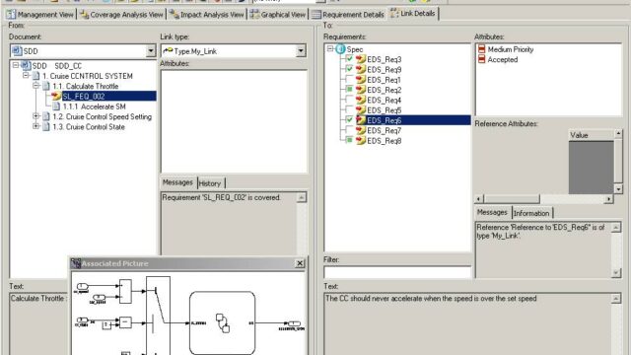Uncheck the EDS_Req6 checkbox
631x355 pixels.
pos(349,120)
